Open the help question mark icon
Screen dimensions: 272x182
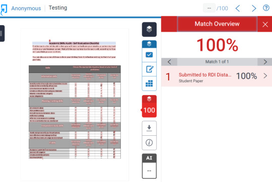tap(266, 8)
